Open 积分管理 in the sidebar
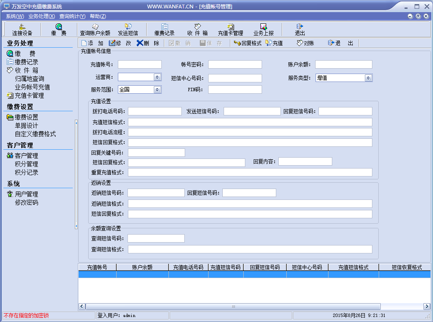 pyautogui.click(x=26, y=164)
